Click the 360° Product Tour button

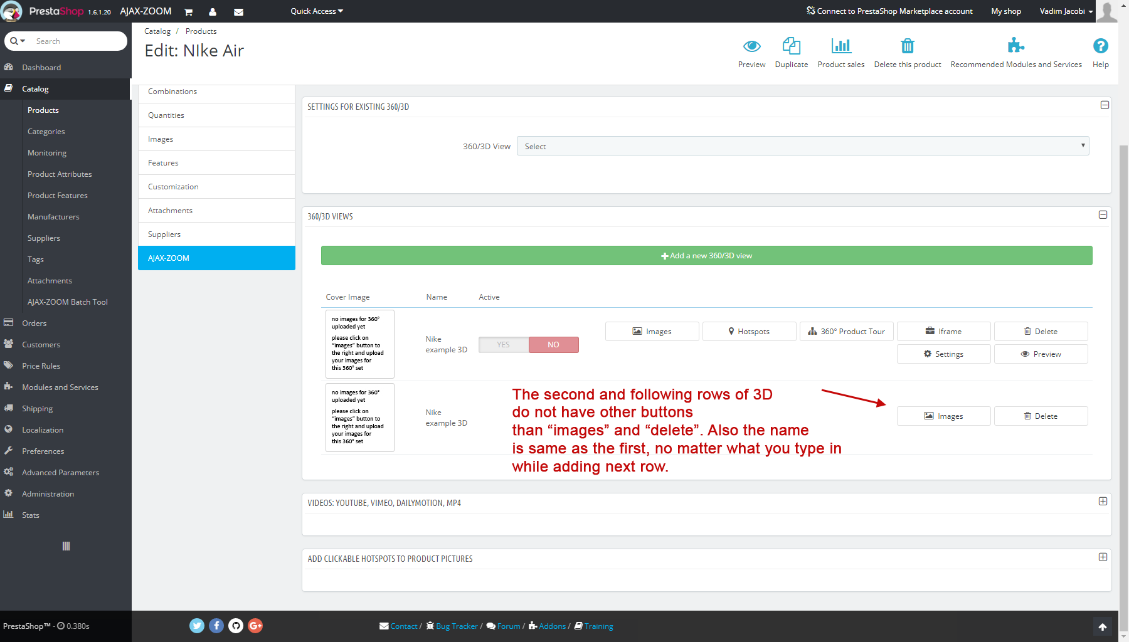click(x=847, y=332)
